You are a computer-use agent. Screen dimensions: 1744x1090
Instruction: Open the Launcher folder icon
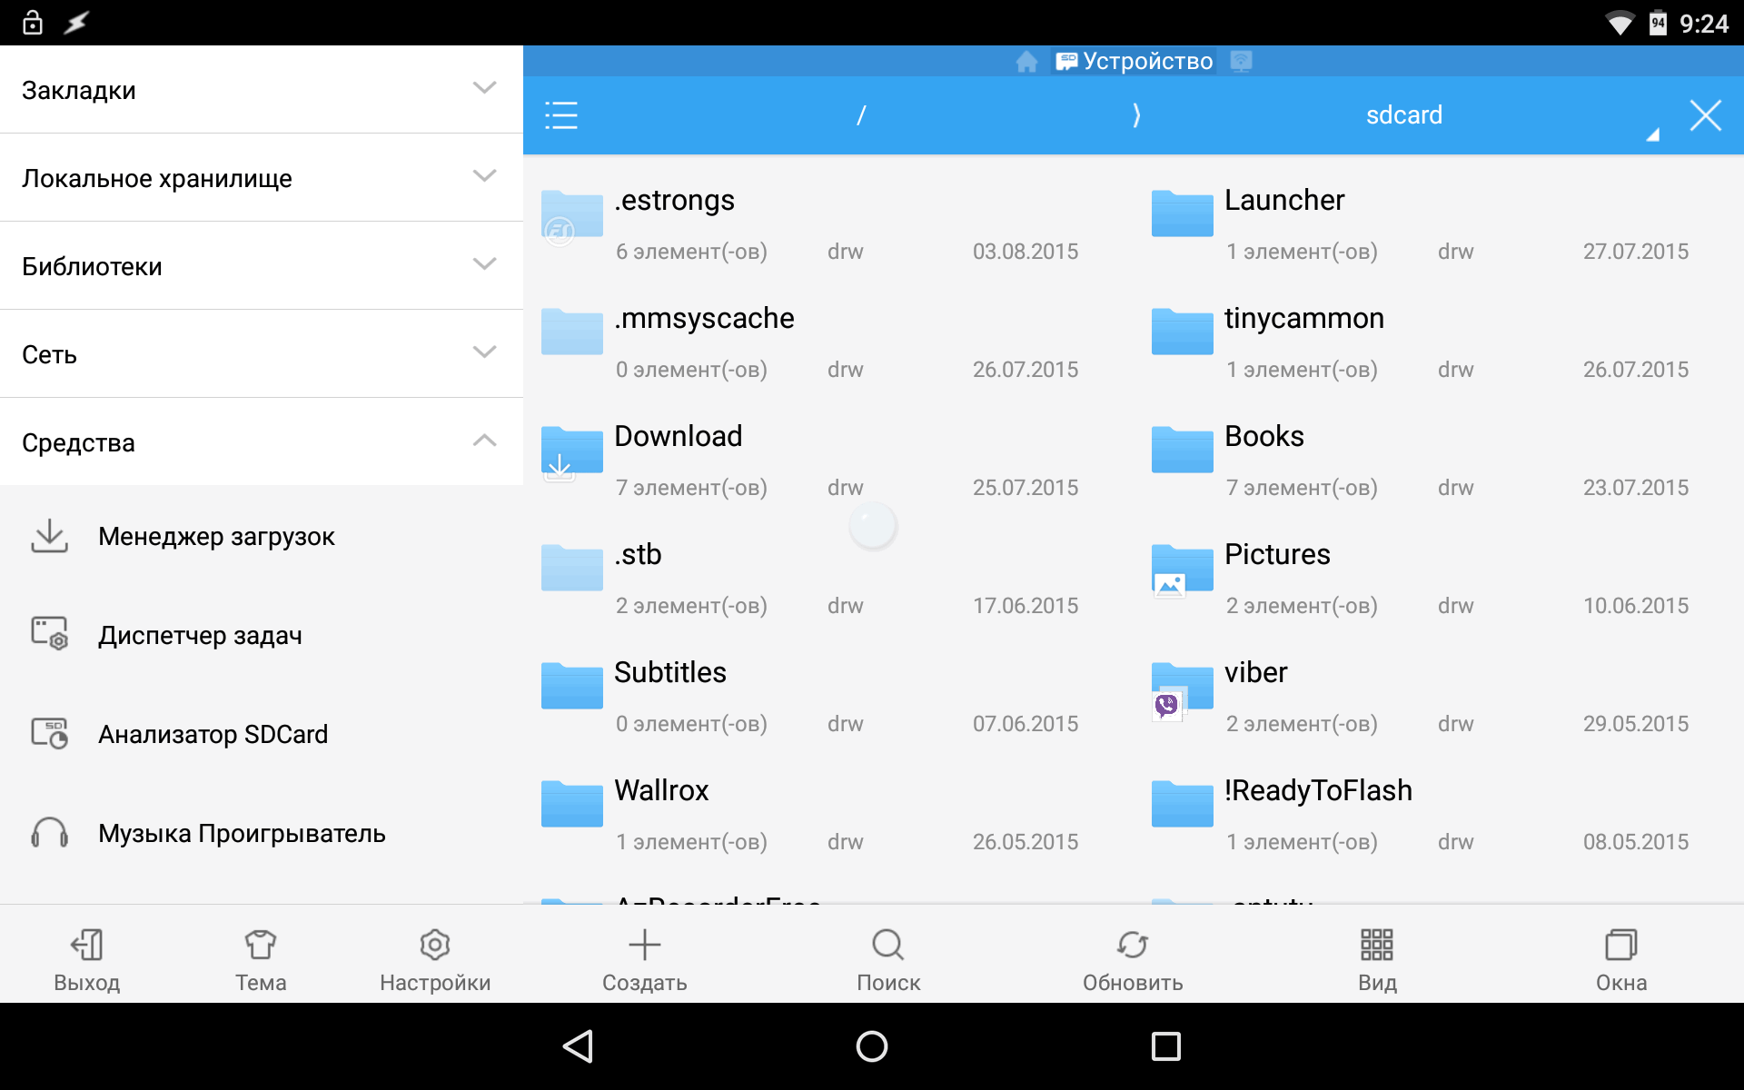click(1182, 214)
